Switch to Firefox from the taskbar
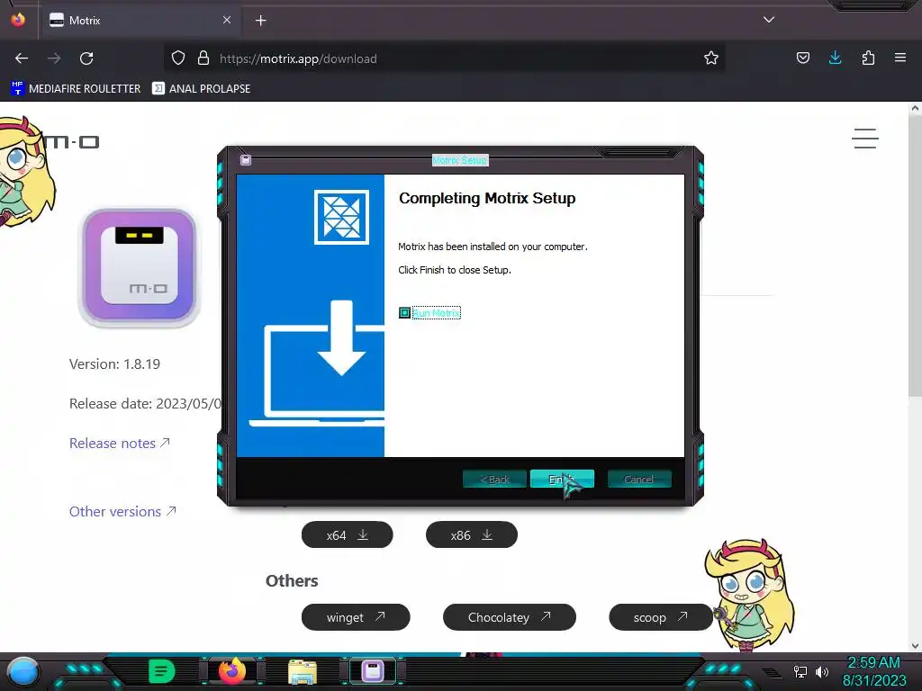The image size is (922, 691). point(232,671)
